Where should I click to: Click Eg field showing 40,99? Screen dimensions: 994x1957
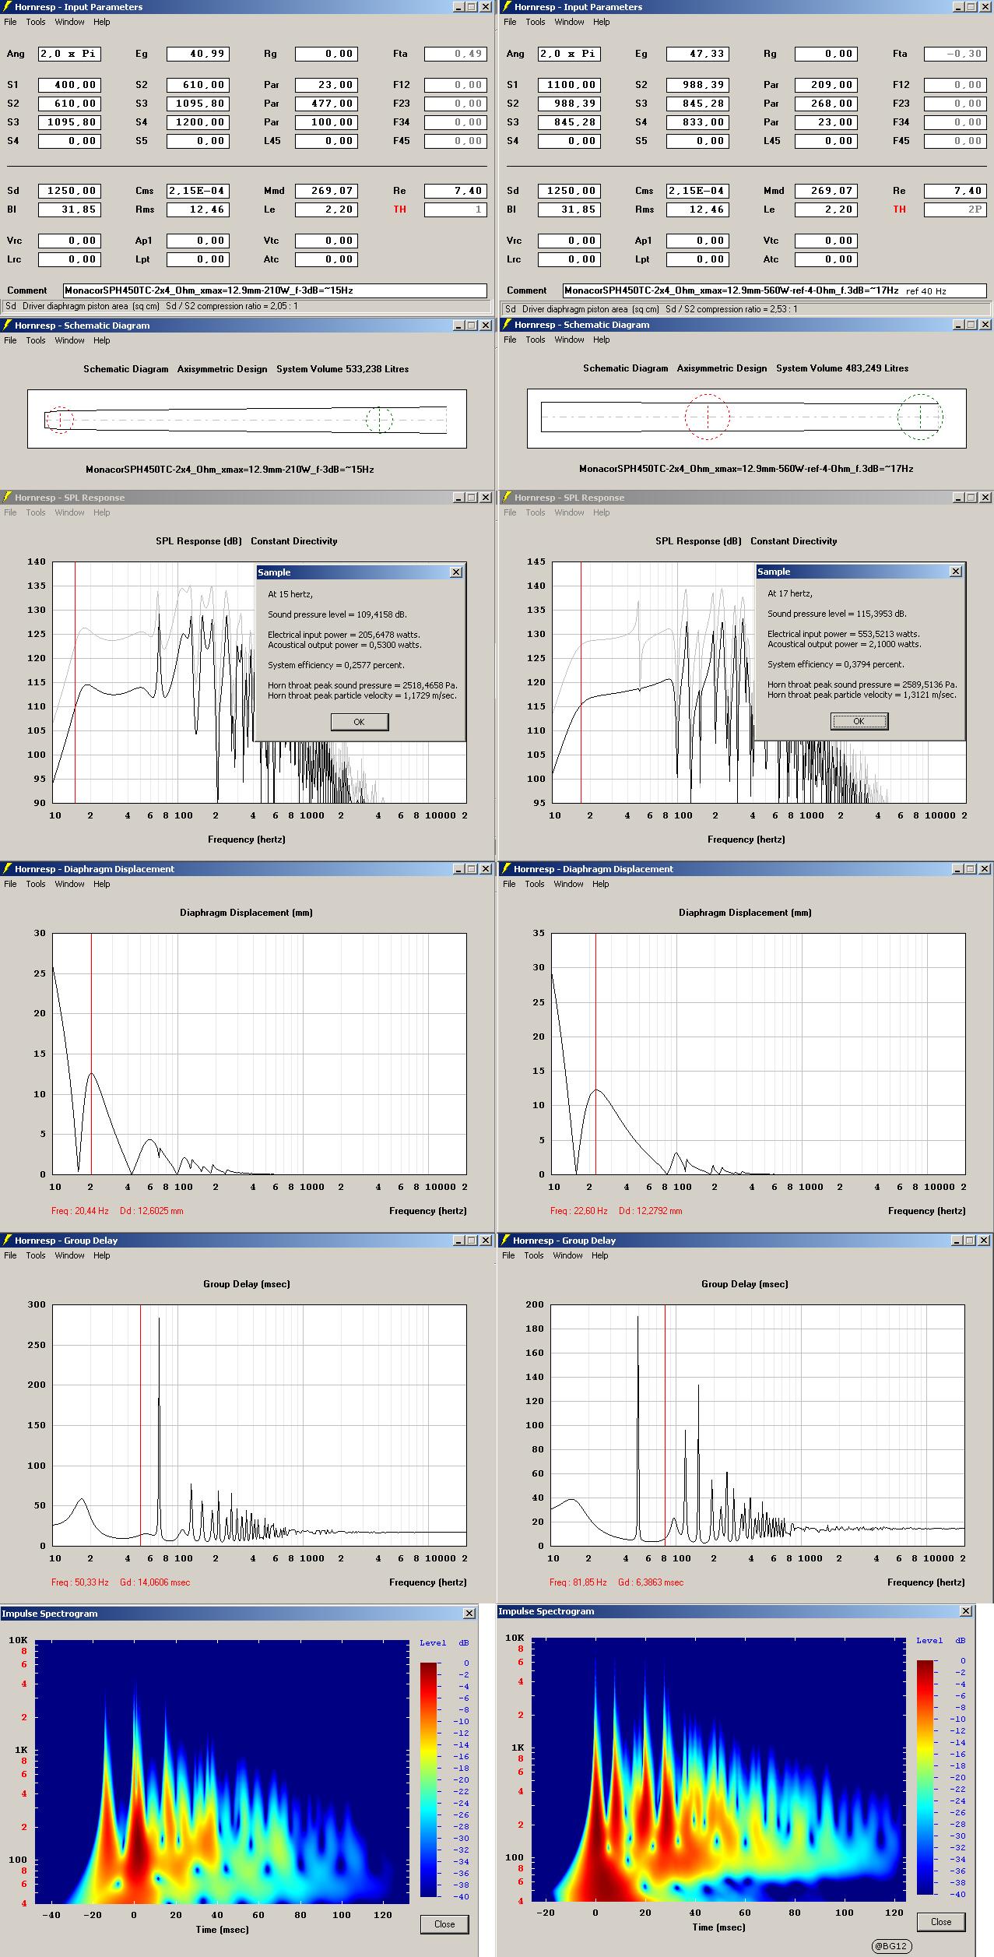[198, 54]
